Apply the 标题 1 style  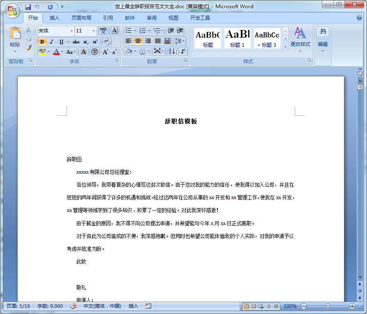[237, 38]
